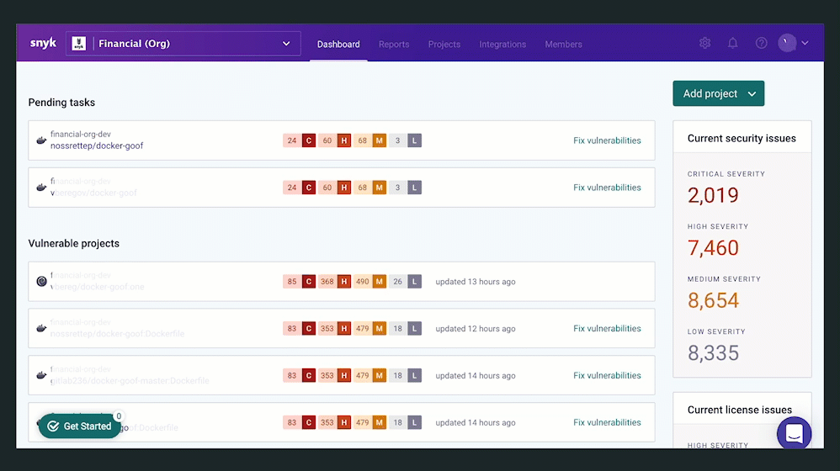The height and width of the screenshot is (471, 840).
Task: Open the chat support widget
Action: 794,433
